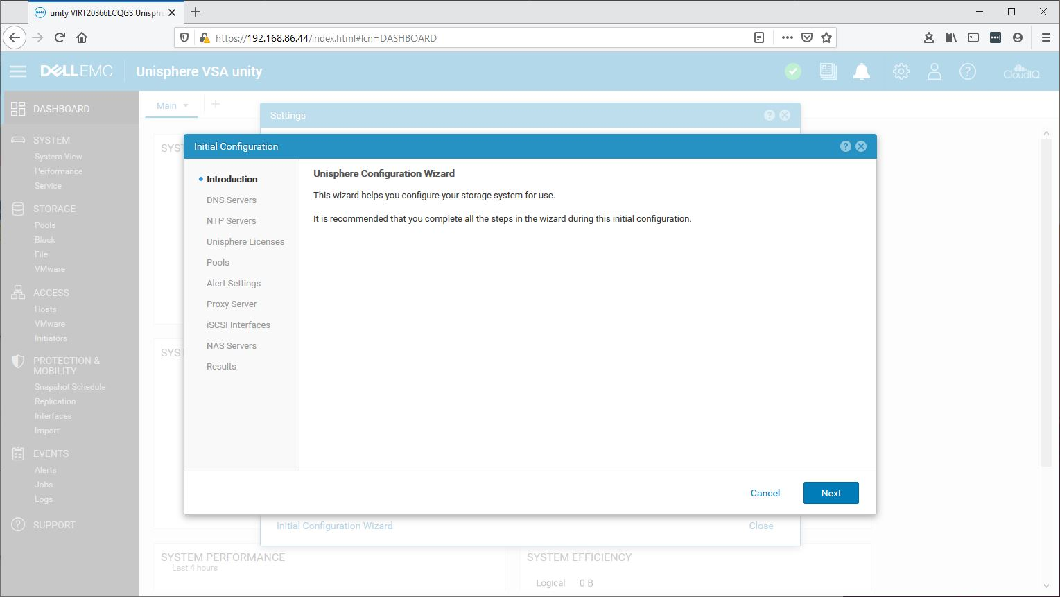The image size is (1060, 597).
Task: Click the jobs list icon in header
Action: [828, 71]
